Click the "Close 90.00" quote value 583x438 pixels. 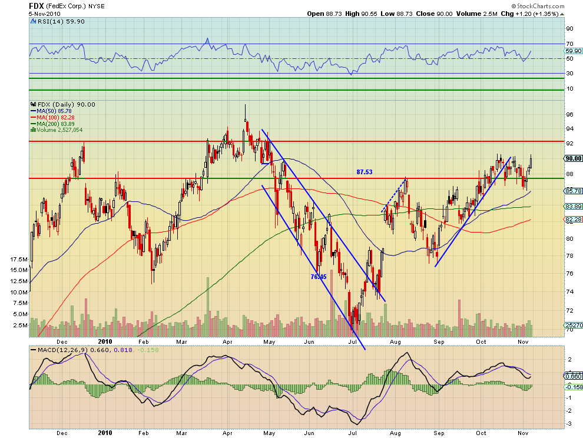[x=434, y=14]
